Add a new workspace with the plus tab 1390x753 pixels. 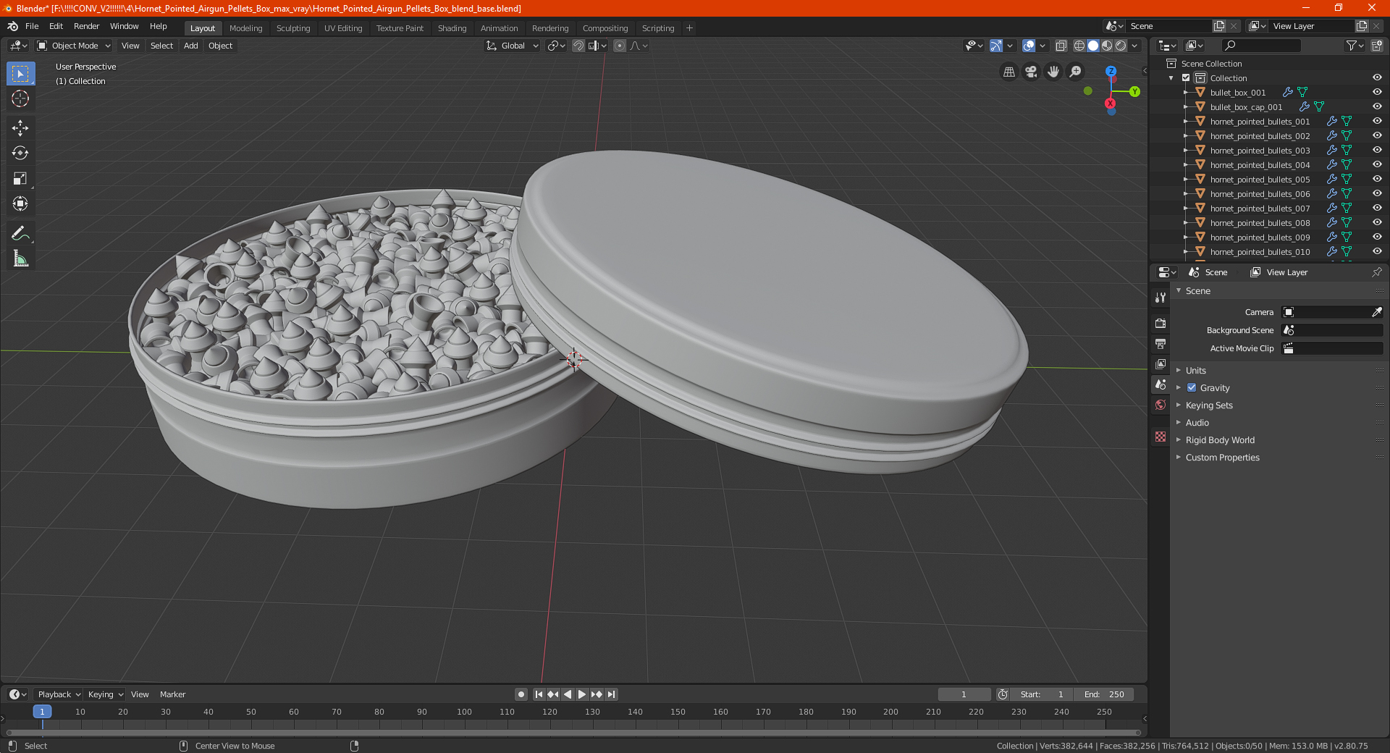[689, 28]
